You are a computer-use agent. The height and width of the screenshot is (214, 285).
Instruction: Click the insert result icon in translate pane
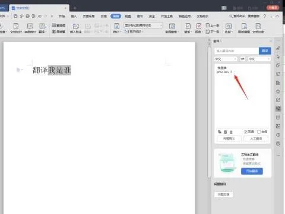[226, 132]
